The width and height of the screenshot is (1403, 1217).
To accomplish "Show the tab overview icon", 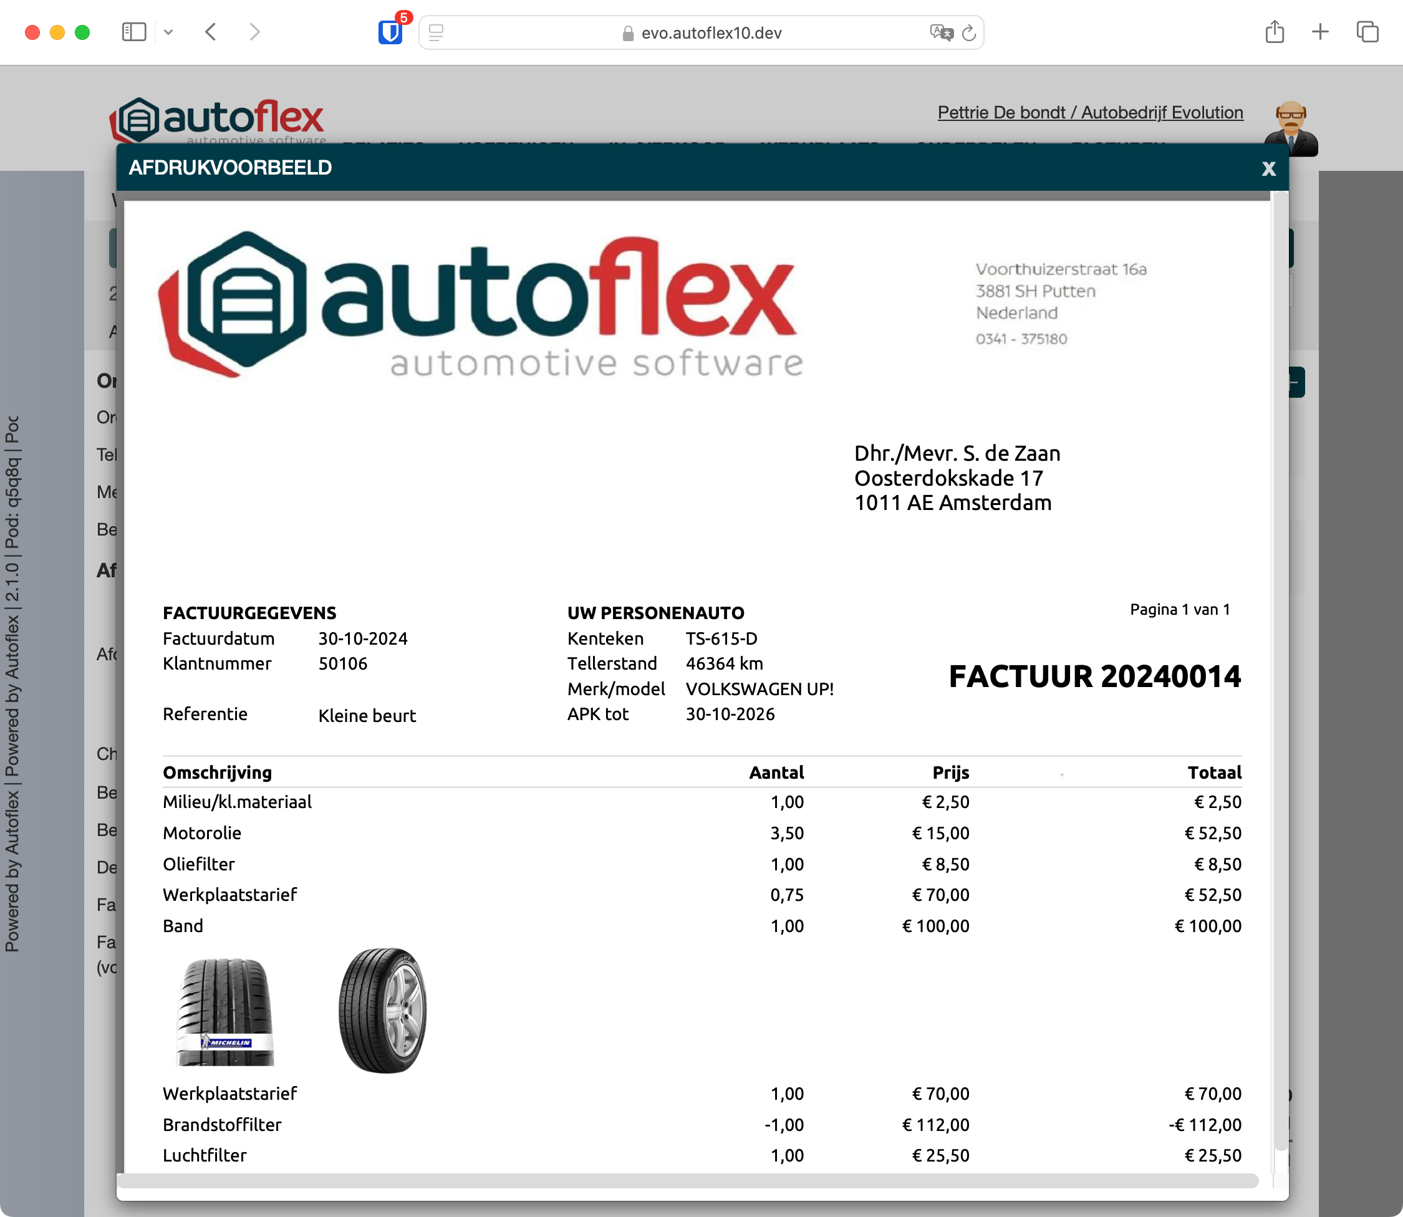I will tap(1366, 32).
